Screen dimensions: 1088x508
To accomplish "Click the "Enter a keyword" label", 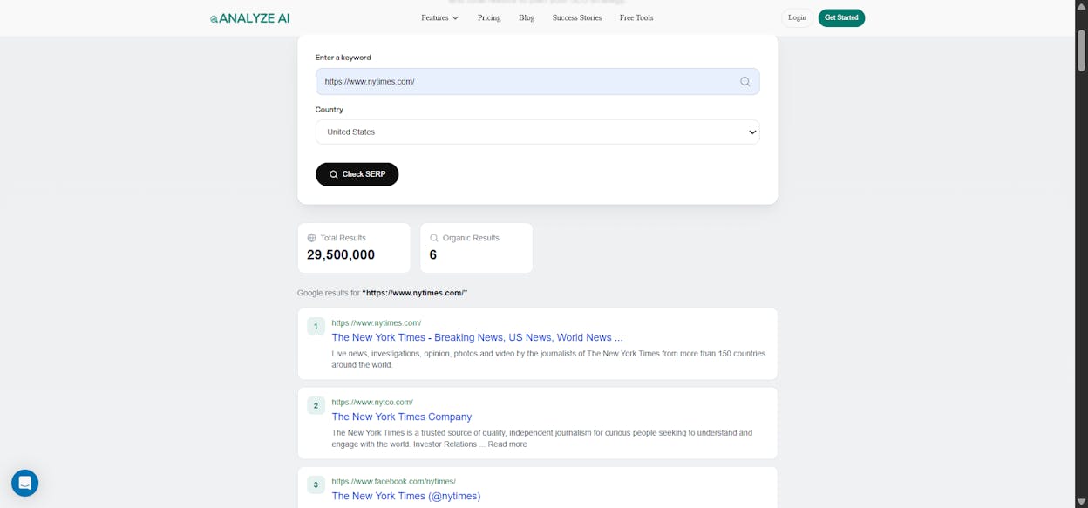I will click(343, 58).
